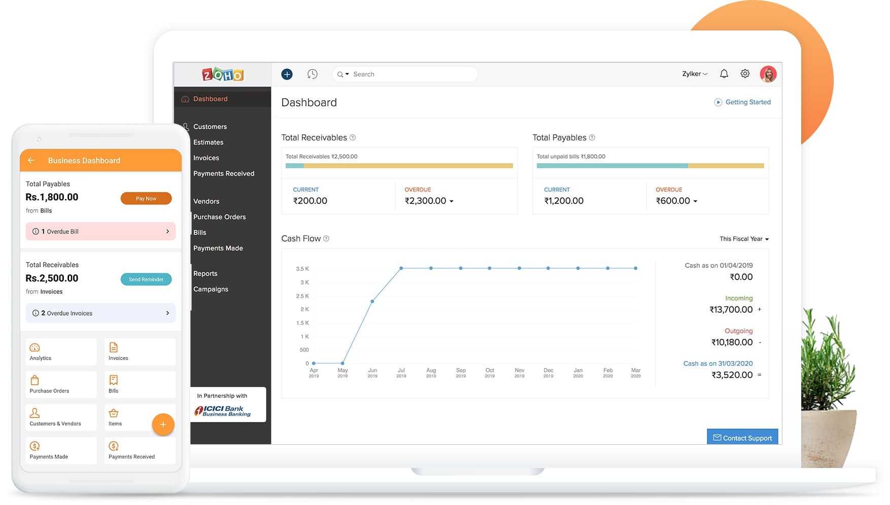890x505 pixels.
Task: Tap the Payments Received tile on mobile
Action: pyautogui.click(x=140, y=450)
